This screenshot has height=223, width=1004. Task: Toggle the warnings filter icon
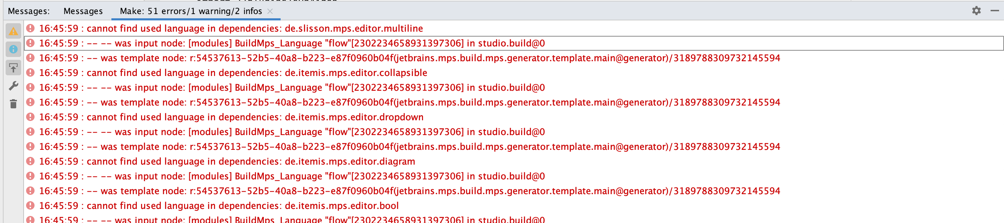tap(13, 31)
